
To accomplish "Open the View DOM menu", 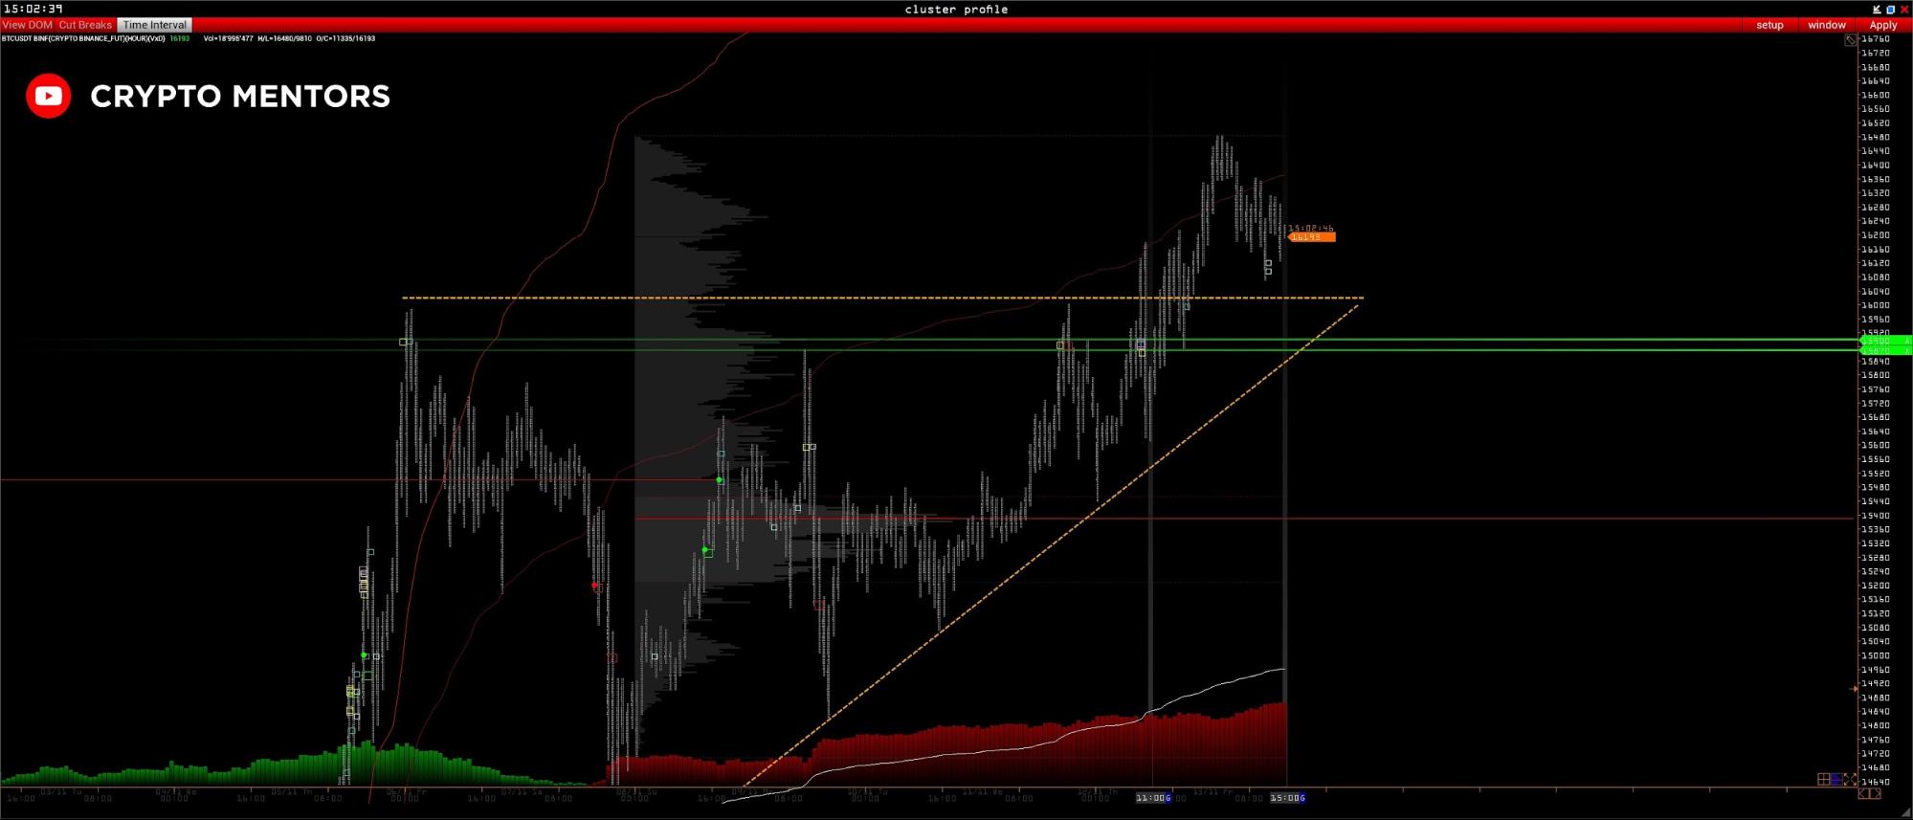I will coord(27,25).
